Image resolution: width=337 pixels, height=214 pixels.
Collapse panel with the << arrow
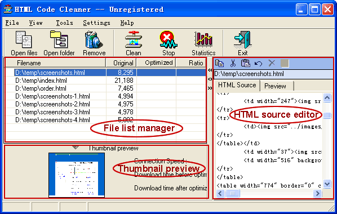coord(210,70)
